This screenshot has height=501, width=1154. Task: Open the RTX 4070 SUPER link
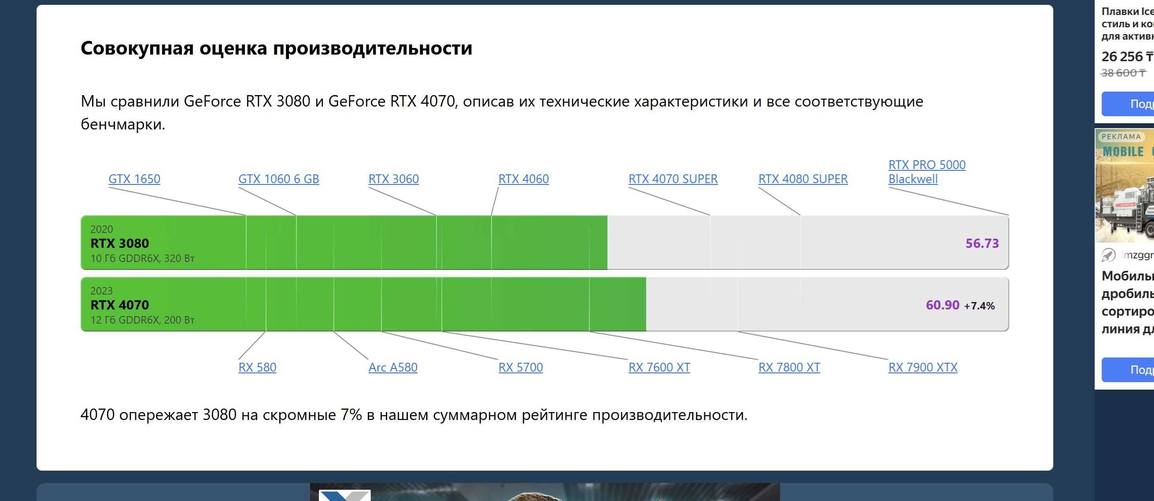673,179
